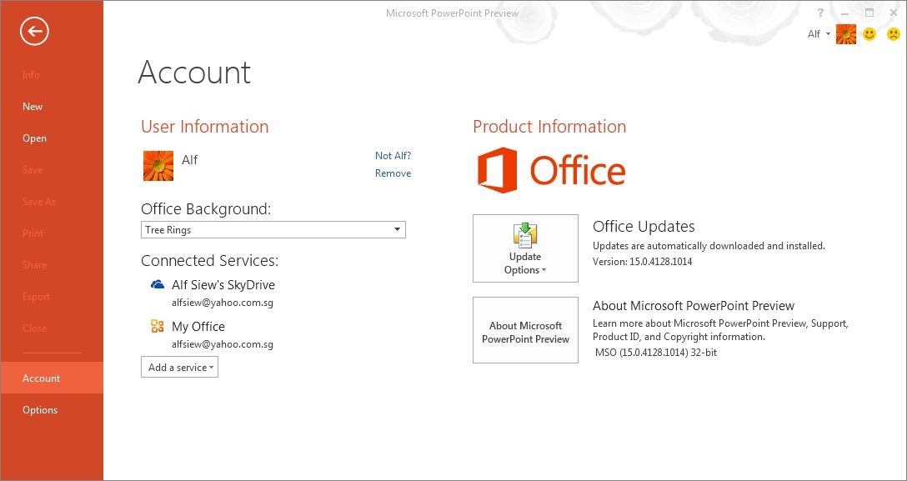The image size is (907, 481).
Task: Click the Not Alf? link
Action: pyautogui.click(x=393, y=156)
